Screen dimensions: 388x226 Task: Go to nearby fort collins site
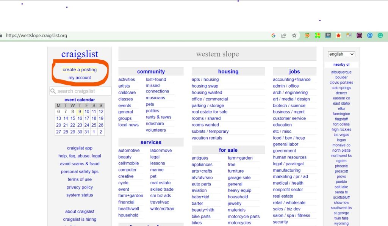click(341, 124)
